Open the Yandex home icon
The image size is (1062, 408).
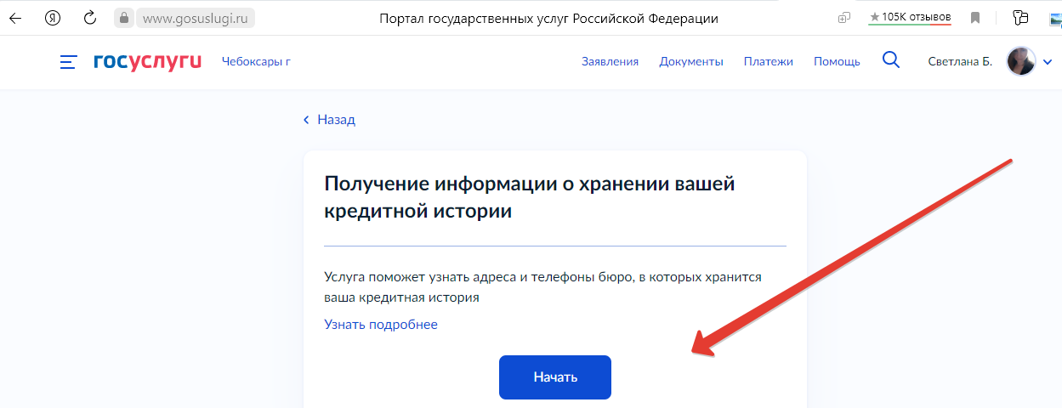[x=53, y=18]
